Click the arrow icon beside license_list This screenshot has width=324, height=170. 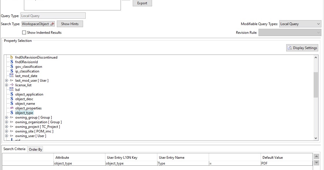(12, 85)
